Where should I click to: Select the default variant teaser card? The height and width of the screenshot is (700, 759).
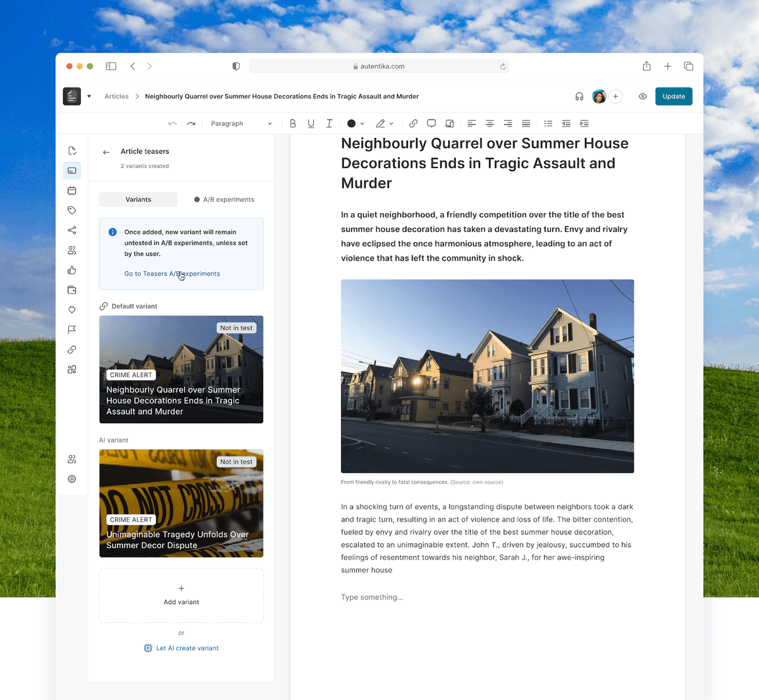[x=182, y=369]
